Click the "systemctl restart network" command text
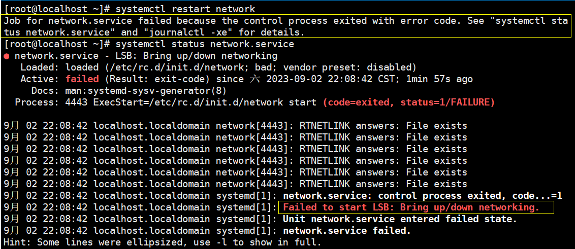Screen dimensions: 575x249 tap(185, 9)
